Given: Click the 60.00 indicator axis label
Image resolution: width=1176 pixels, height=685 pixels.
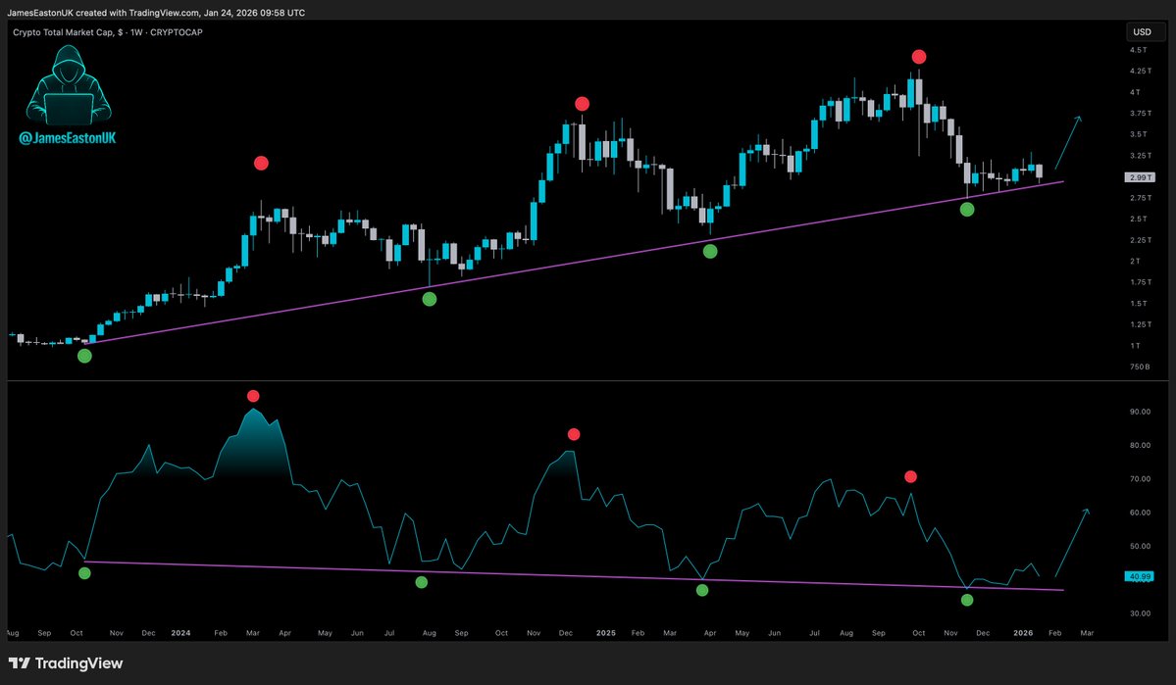Looking at the screenshot, I should pyautogui.click(x=1140, y=513).
